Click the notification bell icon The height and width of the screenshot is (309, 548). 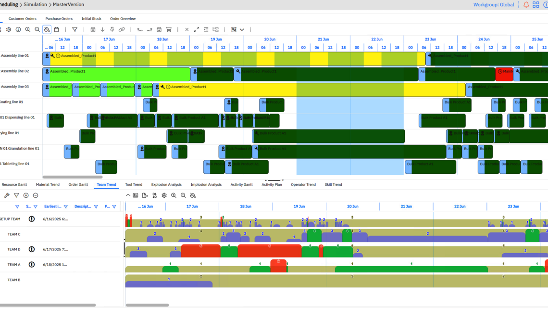pos(526,5)
